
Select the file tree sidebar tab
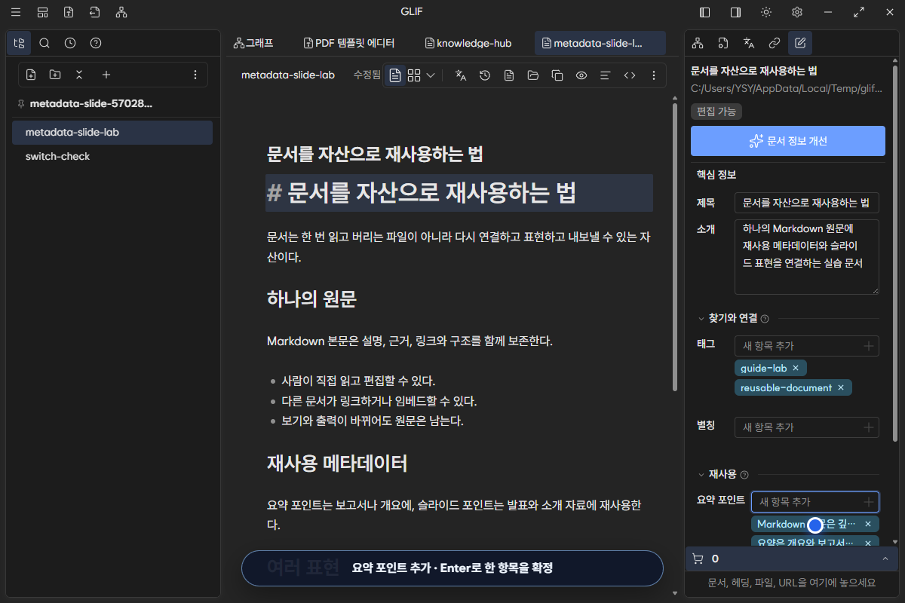tap(19, 43)
